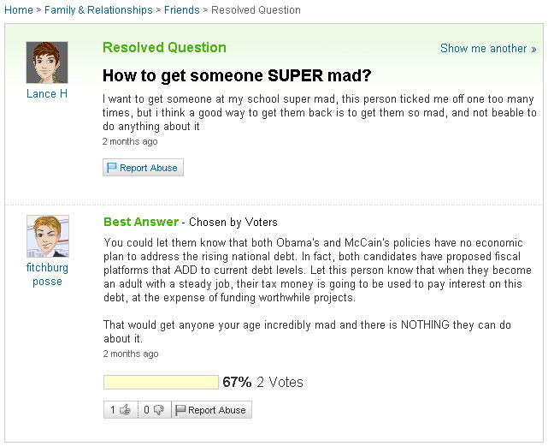
Task: Click the 67% vote progress bar
Action: [161, 382]
